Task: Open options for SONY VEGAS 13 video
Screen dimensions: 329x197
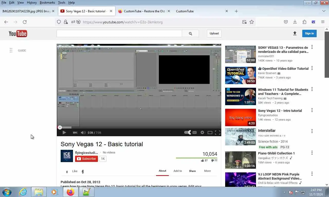Action: [x=312, y=47]
